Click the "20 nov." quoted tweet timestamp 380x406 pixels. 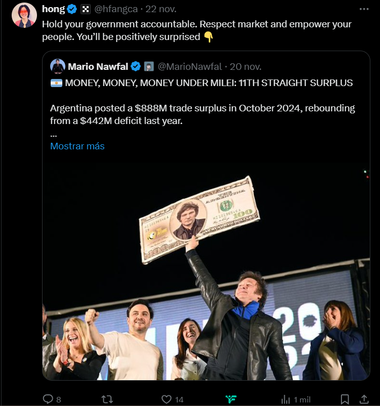click(246, 66)
